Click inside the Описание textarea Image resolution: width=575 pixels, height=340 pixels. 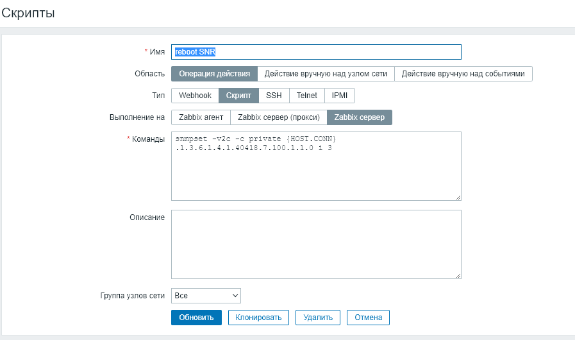[316, 244]
